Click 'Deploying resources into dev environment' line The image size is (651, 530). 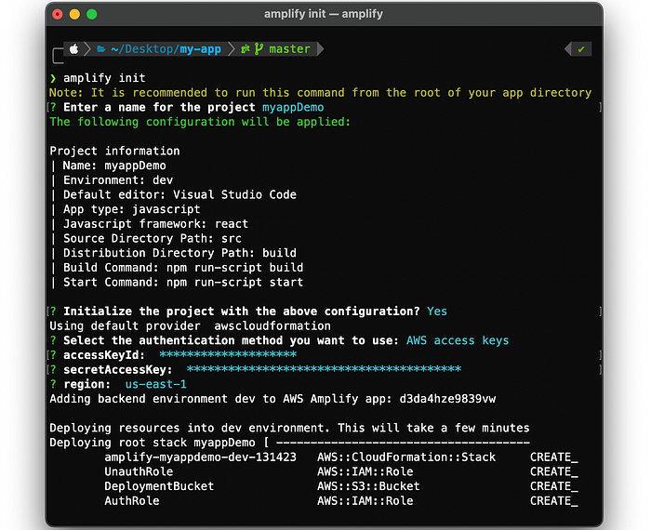tap(289, 428)
